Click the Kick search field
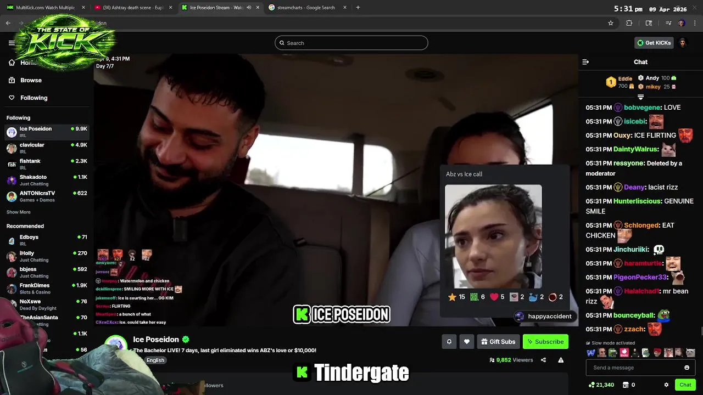Screen dimensions: 703x395 tap(351, 43)
